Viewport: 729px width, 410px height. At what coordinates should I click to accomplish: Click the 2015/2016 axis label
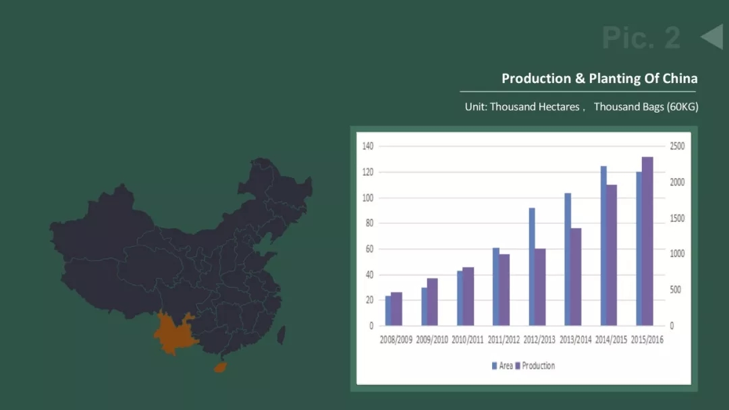pyautogui.click(x=647, y=340)
